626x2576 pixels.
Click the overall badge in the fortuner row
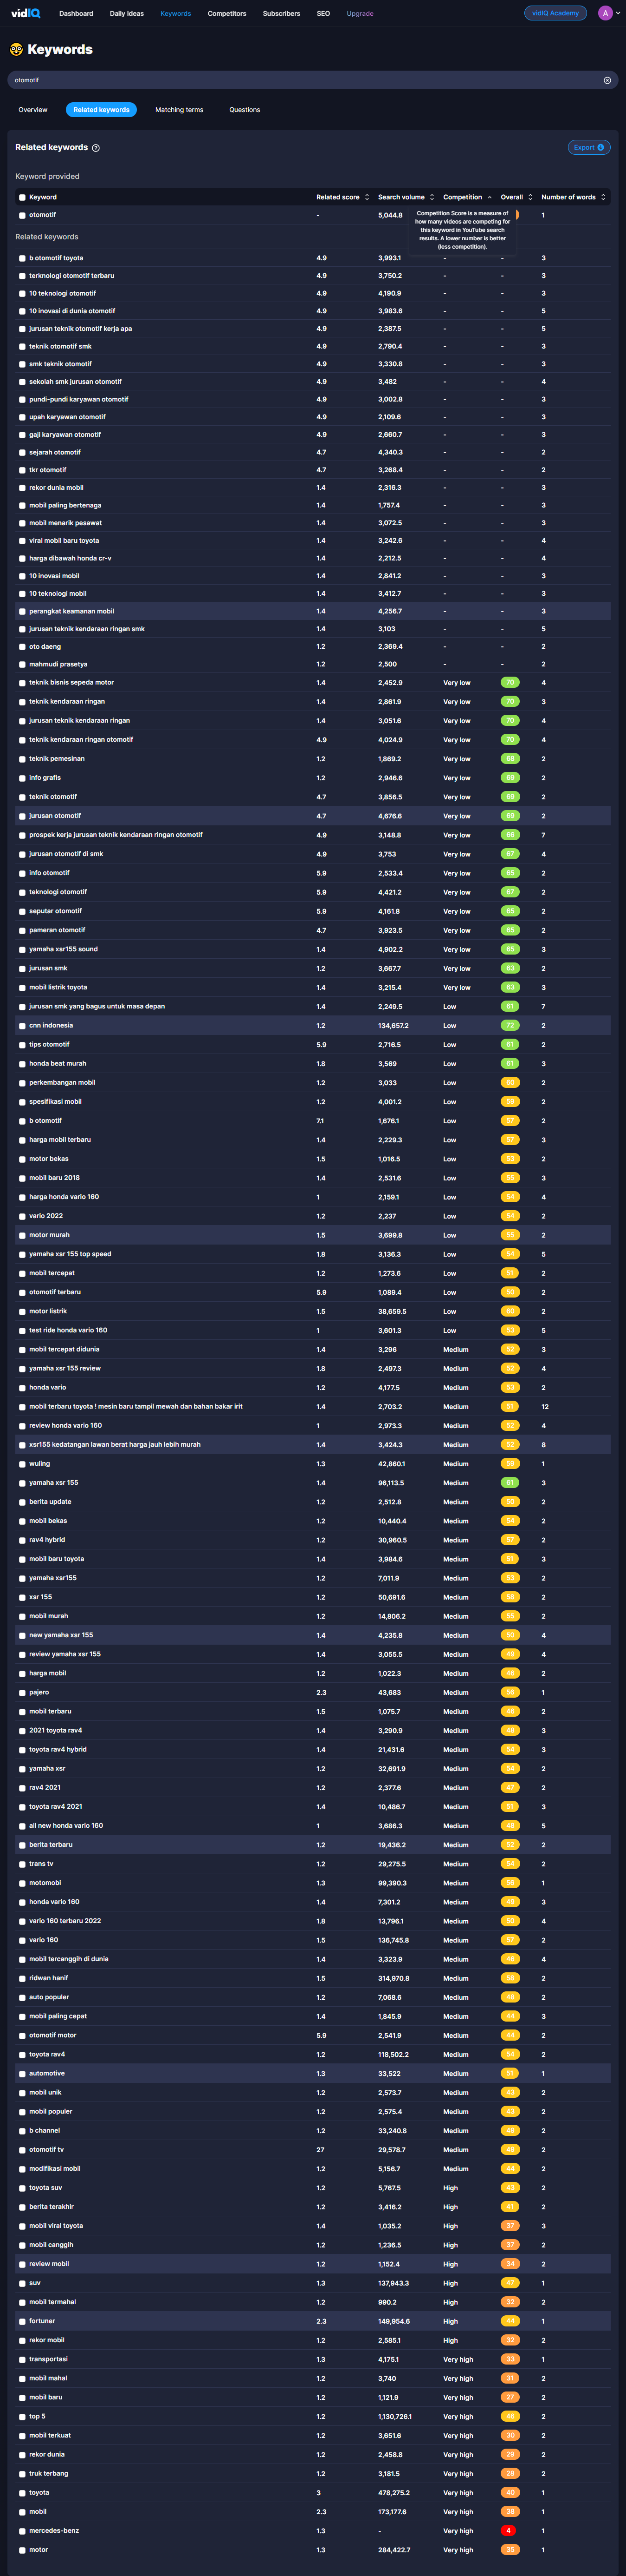[509, 2321]
